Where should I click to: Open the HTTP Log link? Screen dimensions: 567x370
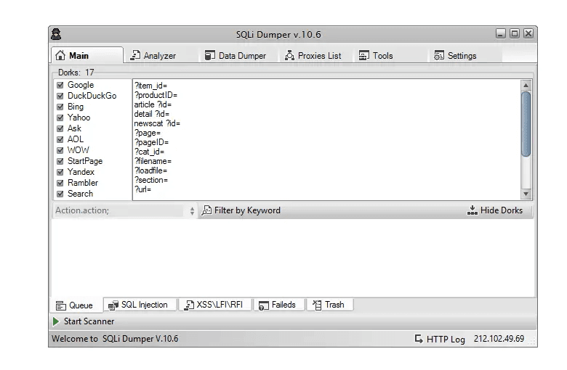coord(440,339)
